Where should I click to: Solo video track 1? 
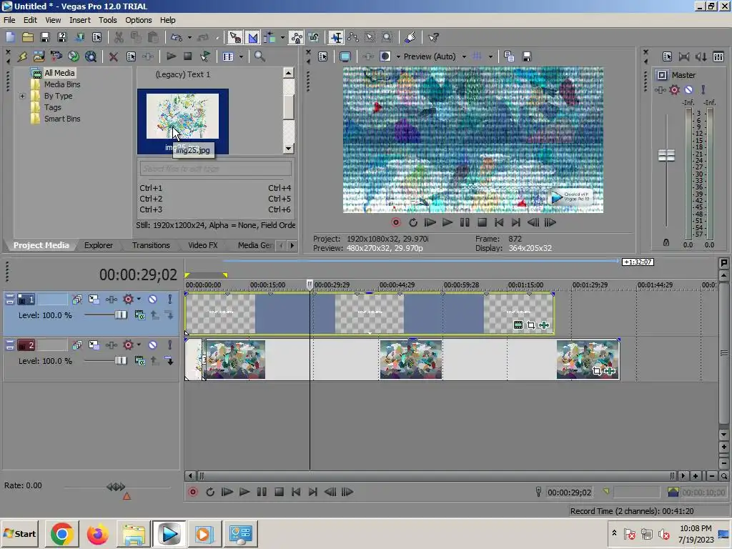pyautogui.click(x=170, y=300)
